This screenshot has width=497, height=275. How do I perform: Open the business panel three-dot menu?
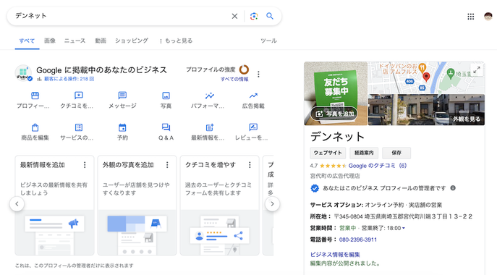pyautogui.click(x=258, y=75)
